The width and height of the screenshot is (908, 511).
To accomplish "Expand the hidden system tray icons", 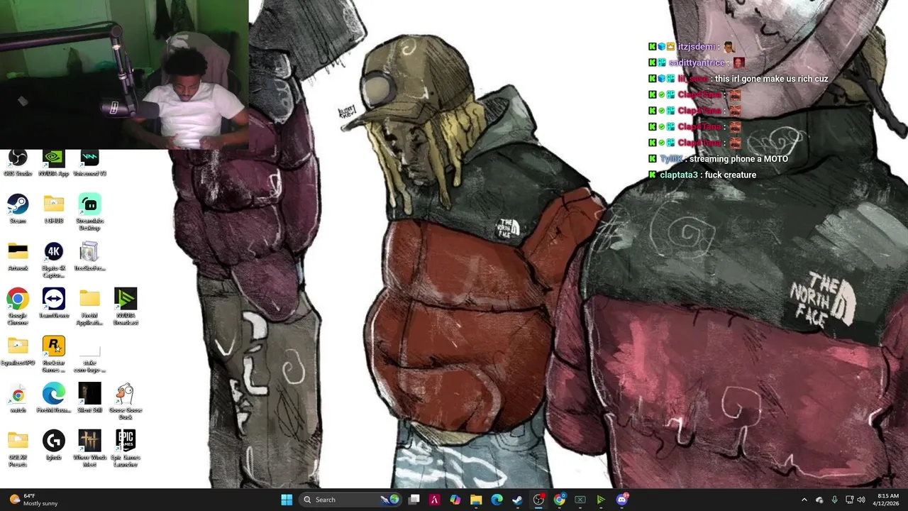I will point(804,500).
